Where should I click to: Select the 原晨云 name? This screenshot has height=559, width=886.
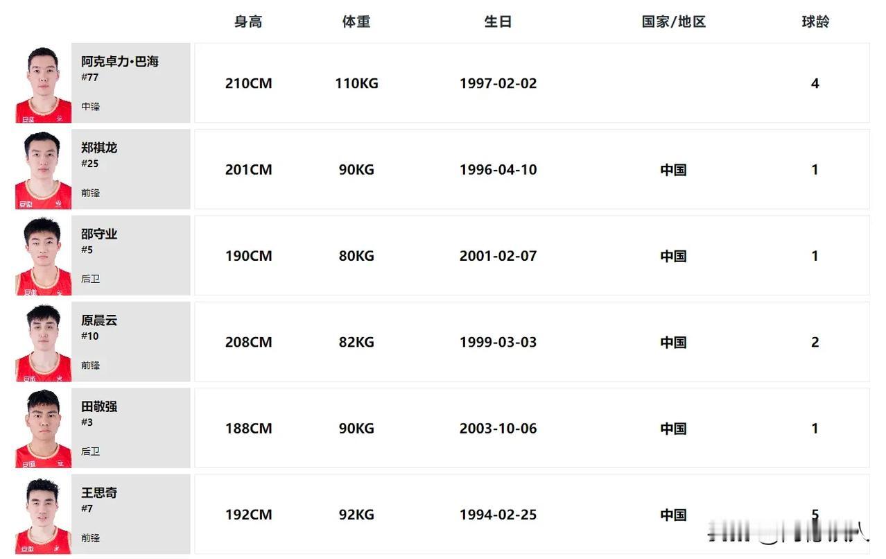coord(99,320)
